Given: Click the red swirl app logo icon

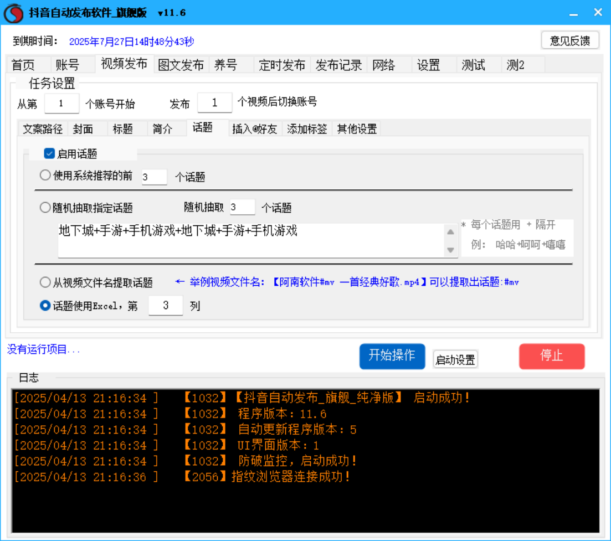Looking at the screenshot, I should pyautogui.click(x=14, y=13).
